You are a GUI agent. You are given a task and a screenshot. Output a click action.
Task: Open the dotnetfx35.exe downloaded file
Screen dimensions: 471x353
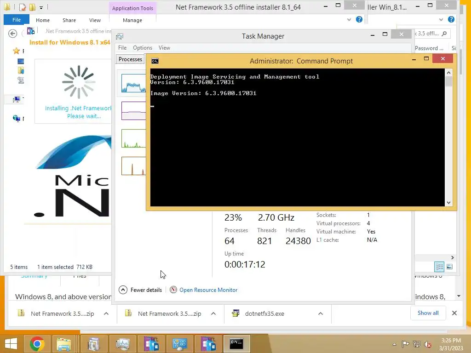click(264, 313)
